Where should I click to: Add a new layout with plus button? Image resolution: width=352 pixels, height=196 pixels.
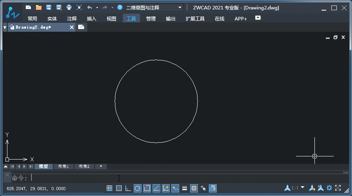click(x=101, y=167)
